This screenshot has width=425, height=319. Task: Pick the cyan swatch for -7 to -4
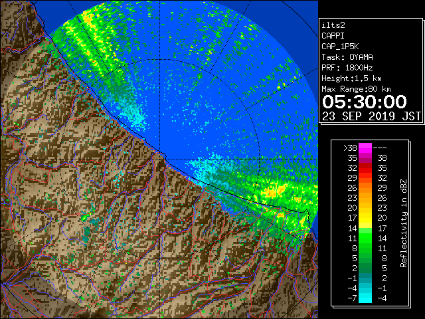point(365,298)
